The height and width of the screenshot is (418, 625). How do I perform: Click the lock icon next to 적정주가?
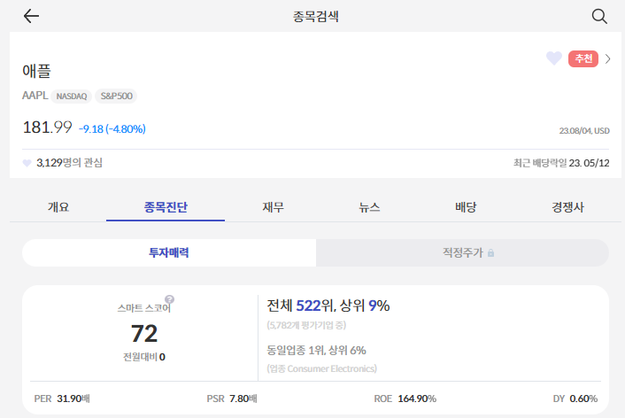[491, 253]
